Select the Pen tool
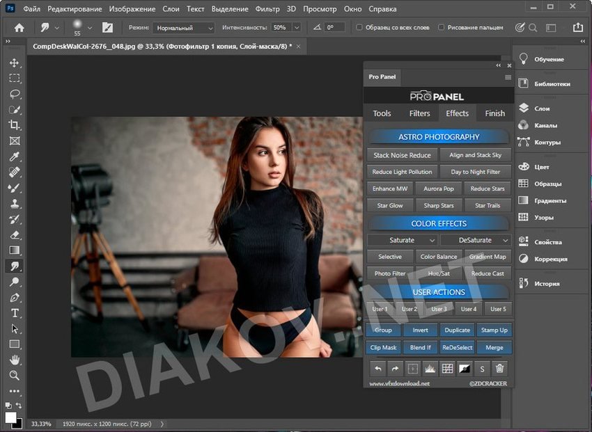The image size is (592, 432). coord(15,298)
